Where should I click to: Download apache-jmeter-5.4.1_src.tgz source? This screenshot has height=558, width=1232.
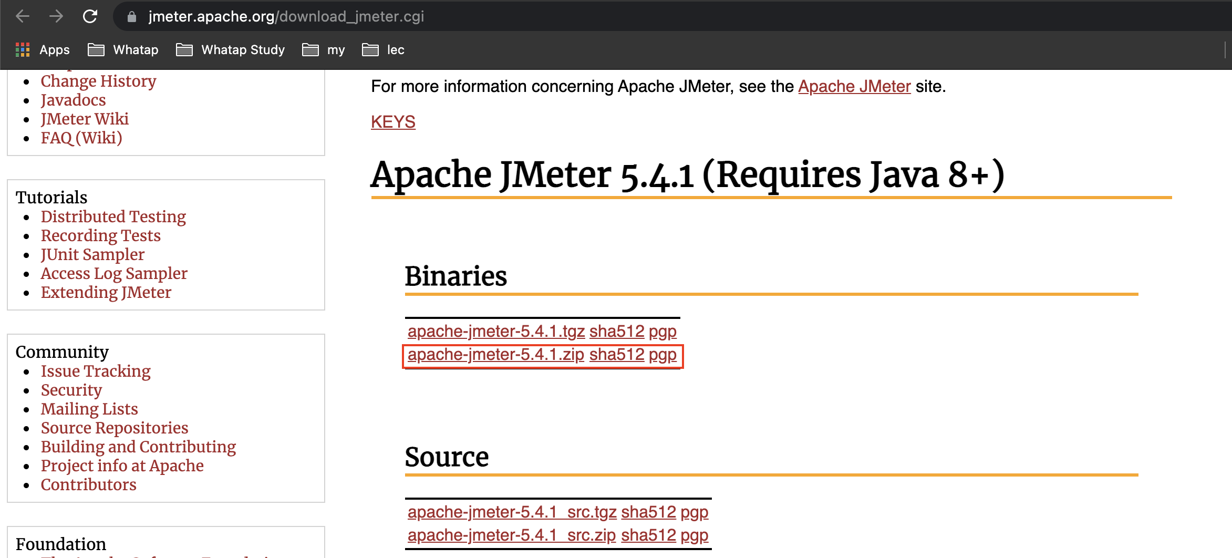pos(512,512)
